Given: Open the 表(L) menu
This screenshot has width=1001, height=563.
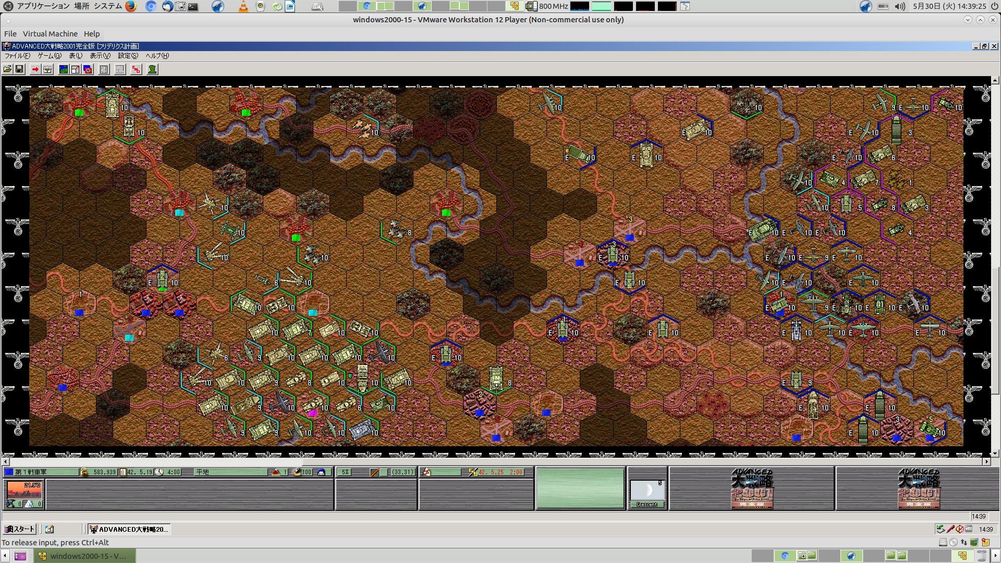Looking at the screenshot, I should [76, 56].
